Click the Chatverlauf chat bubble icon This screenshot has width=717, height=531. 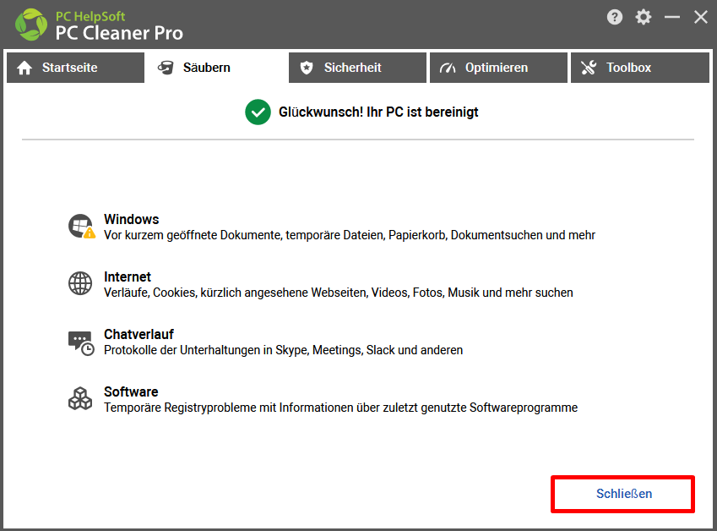(81, 342)
